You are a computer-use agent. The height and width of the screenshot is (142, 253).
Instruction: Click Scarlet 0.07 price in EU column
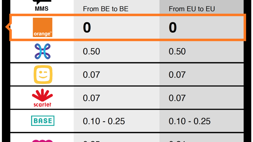click(x=177, y=98)
